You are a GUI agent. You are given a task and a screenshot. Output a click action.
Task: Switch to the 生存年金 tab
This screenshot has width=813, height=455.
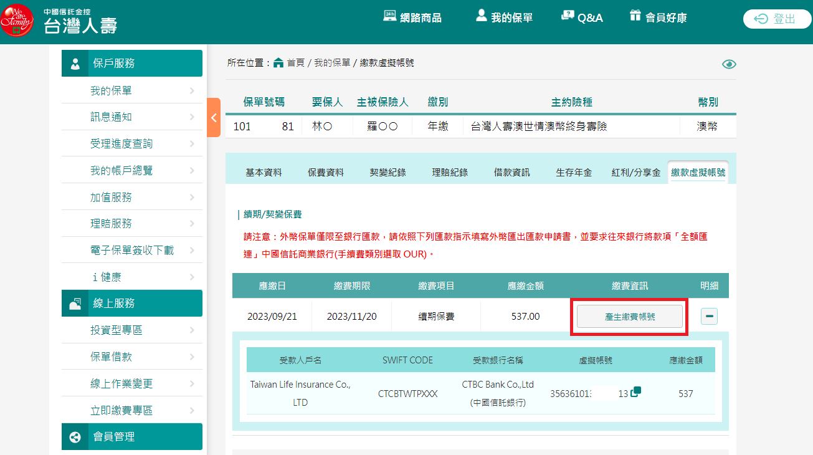coord(574,173)
